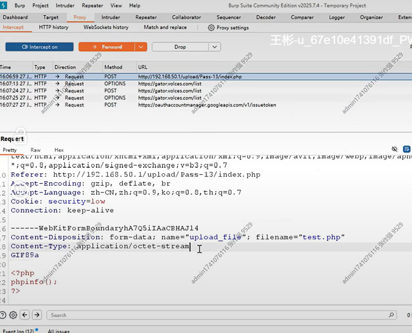This screenshot has width=412, height=333.
Task: Open the Repeater menu
Action: tap(92, 5)
